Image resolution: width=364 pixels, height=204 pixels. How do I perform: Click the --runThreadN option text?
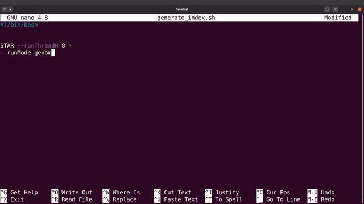click(x=38, y=45)
